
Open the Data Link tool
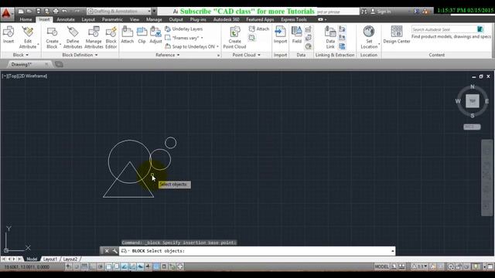tap(330, 37)
